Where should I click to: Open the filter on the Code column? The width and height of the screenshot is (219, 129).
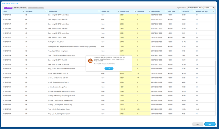(23, 11)
